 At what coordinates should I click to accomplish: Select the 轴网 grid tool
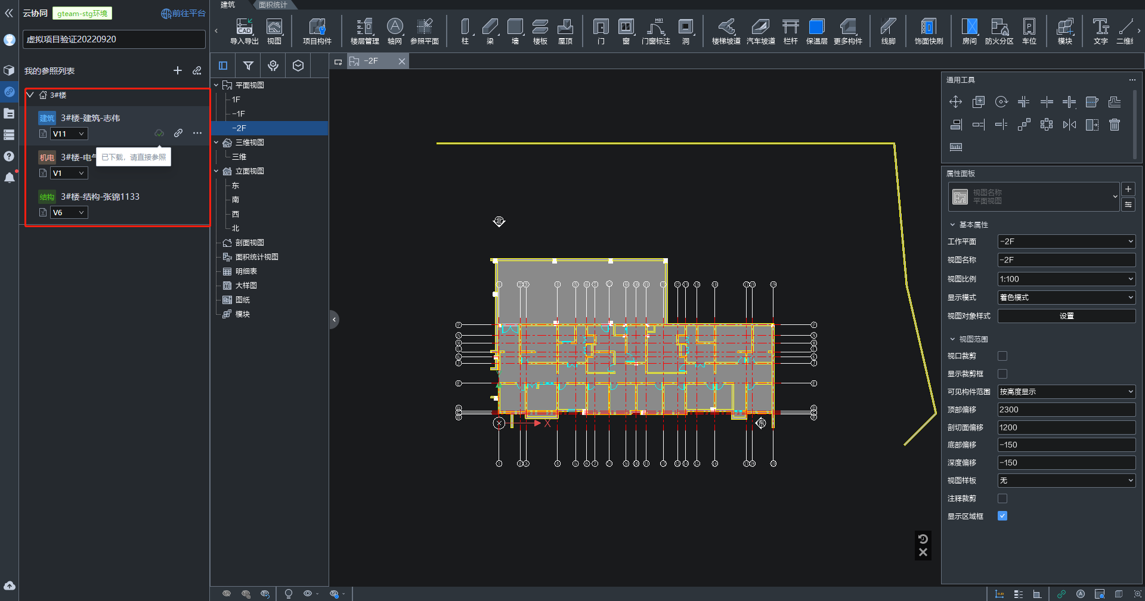pos(395,31)
